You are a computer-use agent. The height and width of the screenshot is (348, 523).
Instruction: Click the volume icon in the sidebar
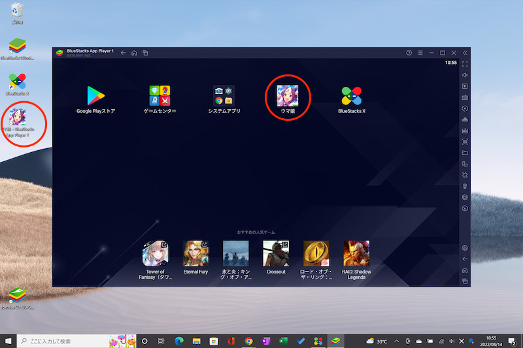click(x=465, y=75)
